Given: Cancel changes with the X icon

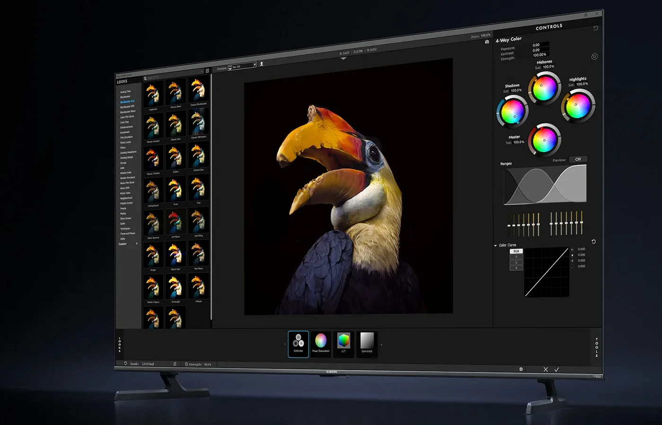Looking at the screenshot, I should coord(546,370).
